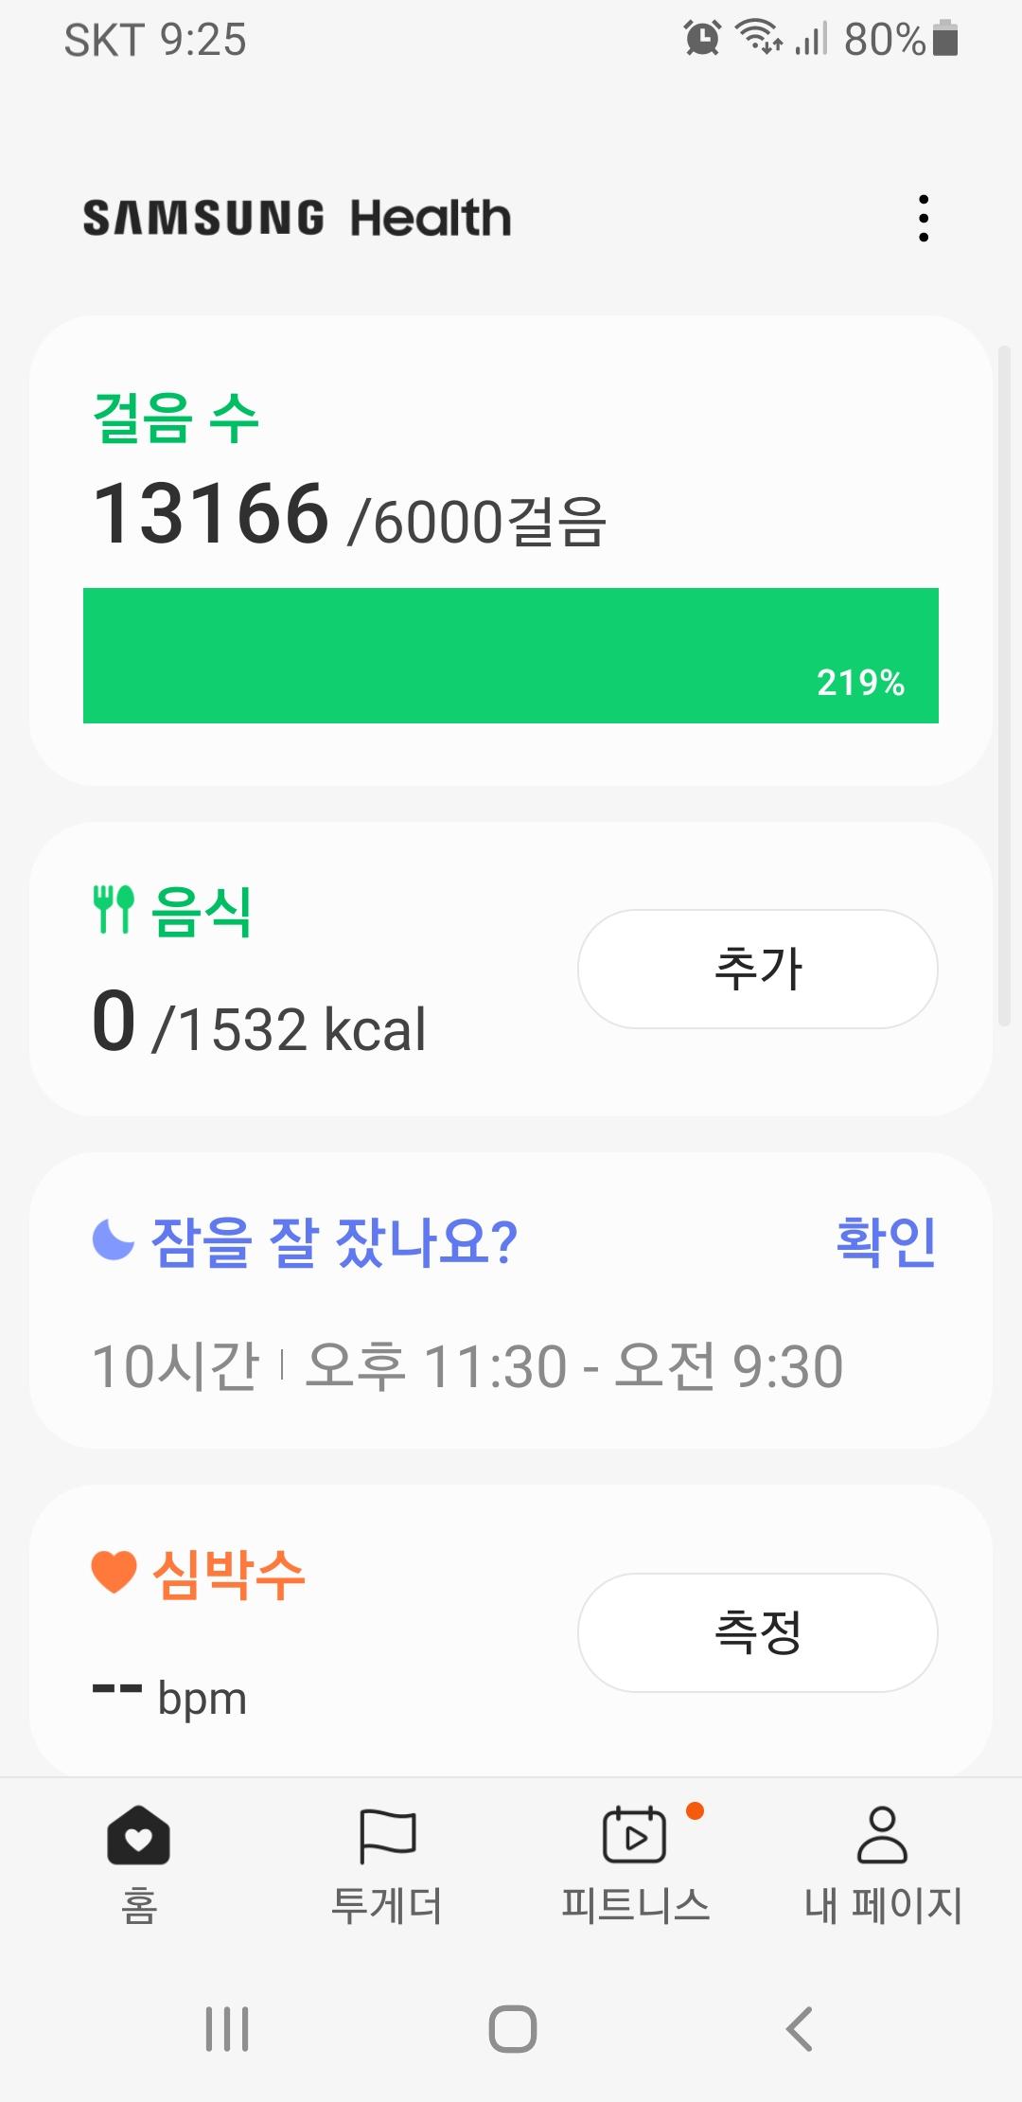Tap the Together flag icon
This screenshot has height=2102, width=1022.
(x=387, y=1835)
